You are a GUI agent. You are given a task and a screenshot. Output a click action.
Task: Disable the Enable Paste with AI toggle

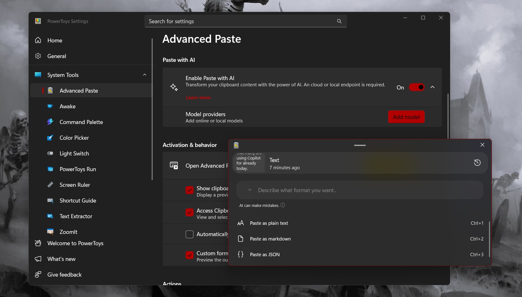tap(417, 87)
